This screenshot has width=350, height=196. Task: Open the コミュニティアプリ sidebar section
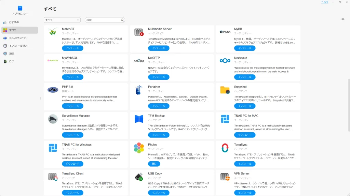point(19,38)
